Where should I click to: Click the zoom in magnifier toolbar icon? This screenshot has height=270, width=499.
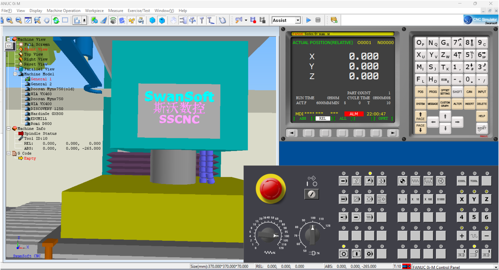click(x=10, y=20)
